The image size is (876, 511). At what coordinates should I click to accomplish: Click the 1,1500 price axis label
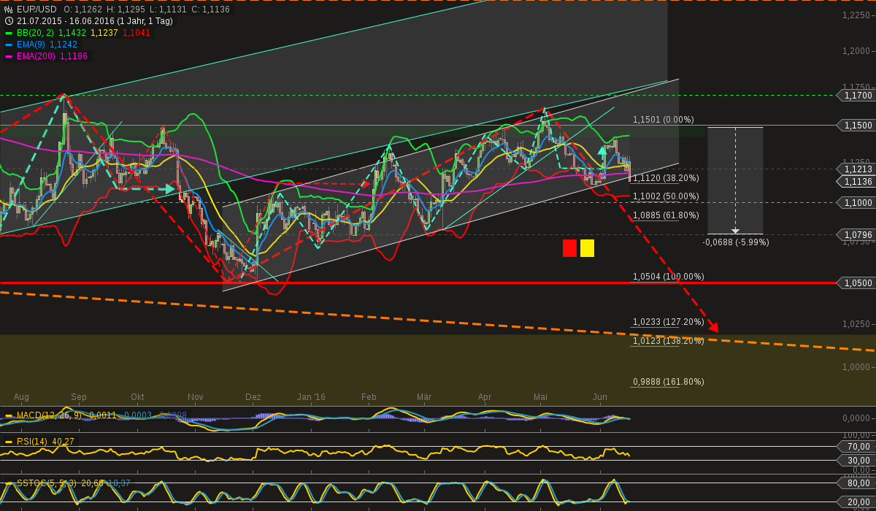858,126
